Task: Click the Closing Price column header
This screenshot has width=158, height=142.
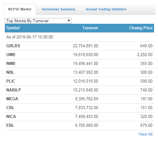Action: click(x=141, y=28)
